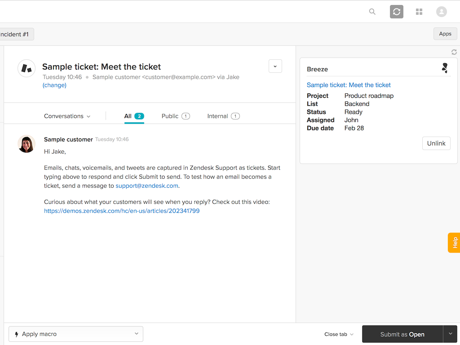Open the ticket options caret menu
The image size is (460, 345).
point(275,66)
